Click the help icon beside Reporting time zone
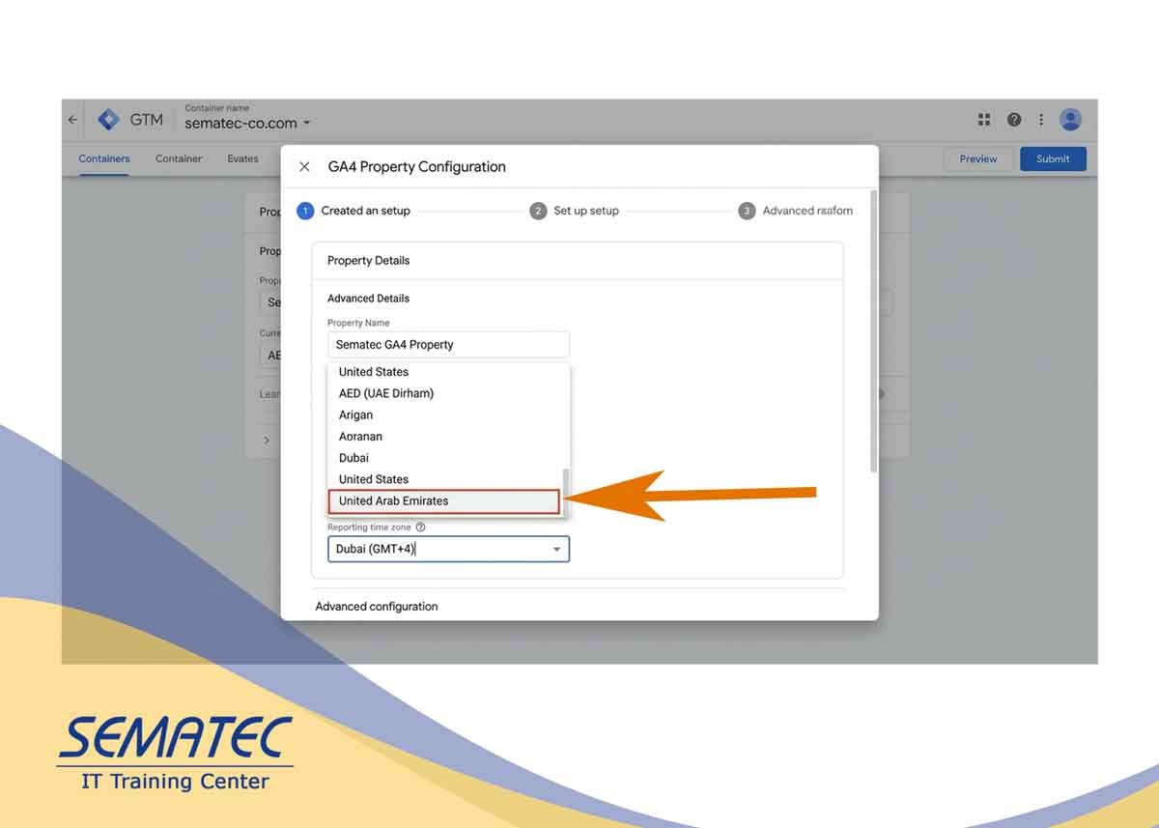1159x828 pixels. coord(420,528)
